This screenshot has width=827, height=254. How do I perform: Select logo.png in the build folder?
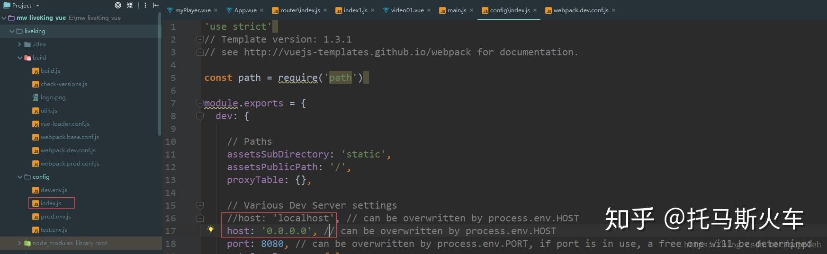pyautogui.click(x=53, y=97)
